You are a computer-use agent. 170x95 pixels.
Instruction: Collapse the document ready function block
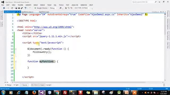16,49
